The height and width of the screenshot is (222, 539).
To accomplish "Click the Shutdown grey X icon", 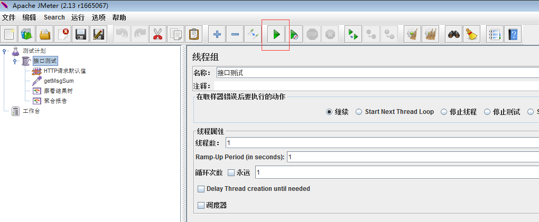I will click(330, 34).
